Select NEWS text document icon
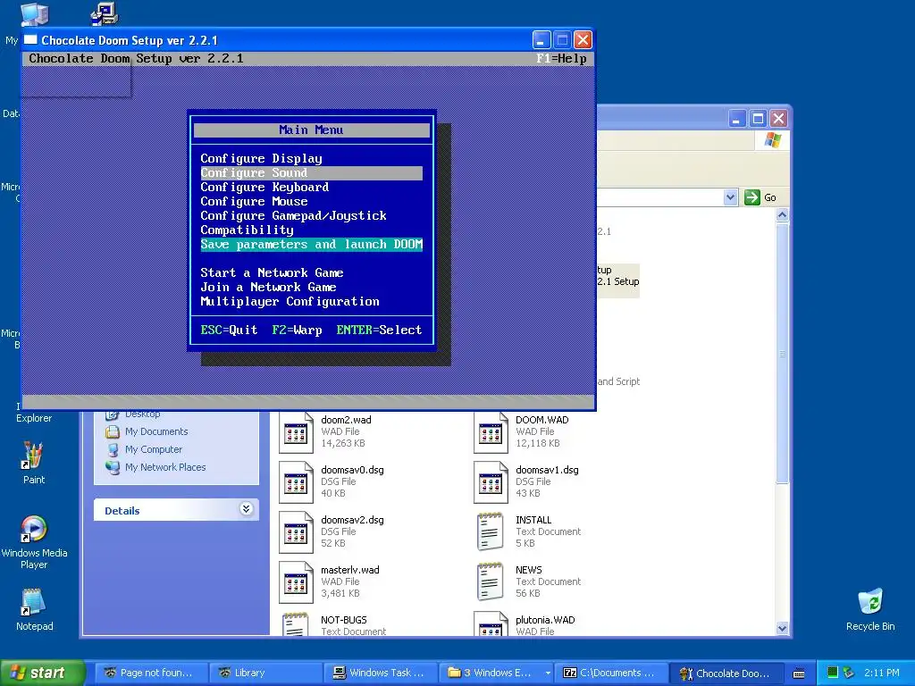This screenshot has width=915, height=686. (491, 581)
